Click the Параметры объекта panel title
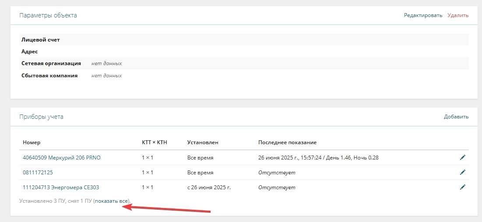The image size is (482, 222). click(x=48, y=15)
